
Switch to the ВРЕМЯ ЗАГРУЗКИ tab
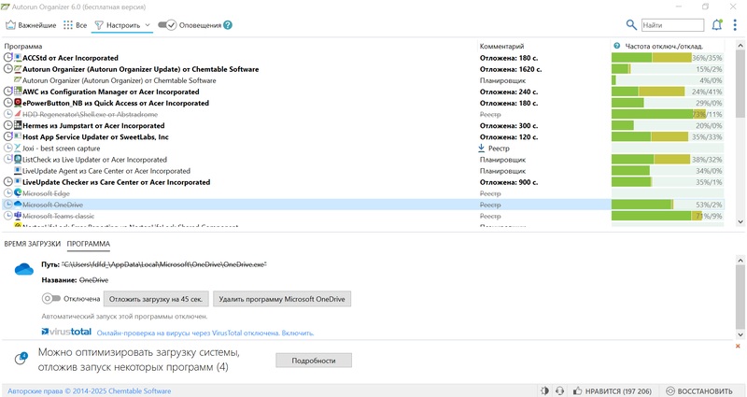pyautogui.click(x=32, y=244)
